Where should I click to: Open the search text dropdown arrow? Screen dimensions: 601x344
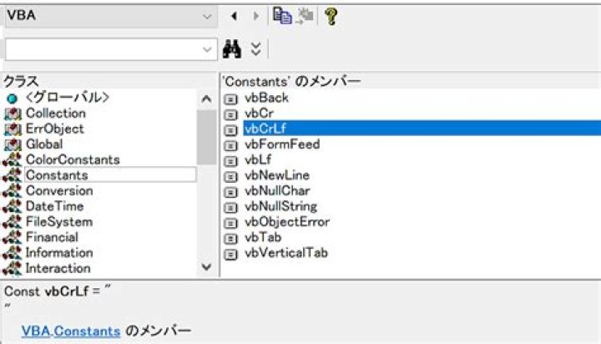[207, 49]
